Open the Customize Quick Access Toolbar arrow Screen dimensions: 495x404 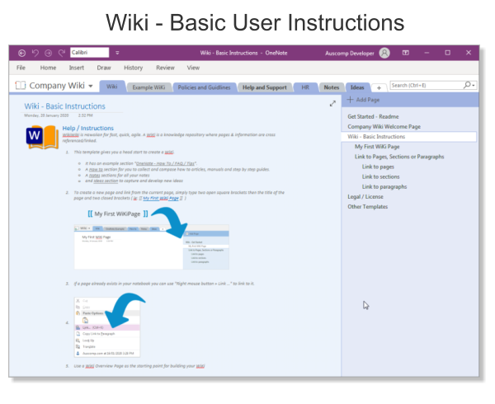tap(117, 53)
